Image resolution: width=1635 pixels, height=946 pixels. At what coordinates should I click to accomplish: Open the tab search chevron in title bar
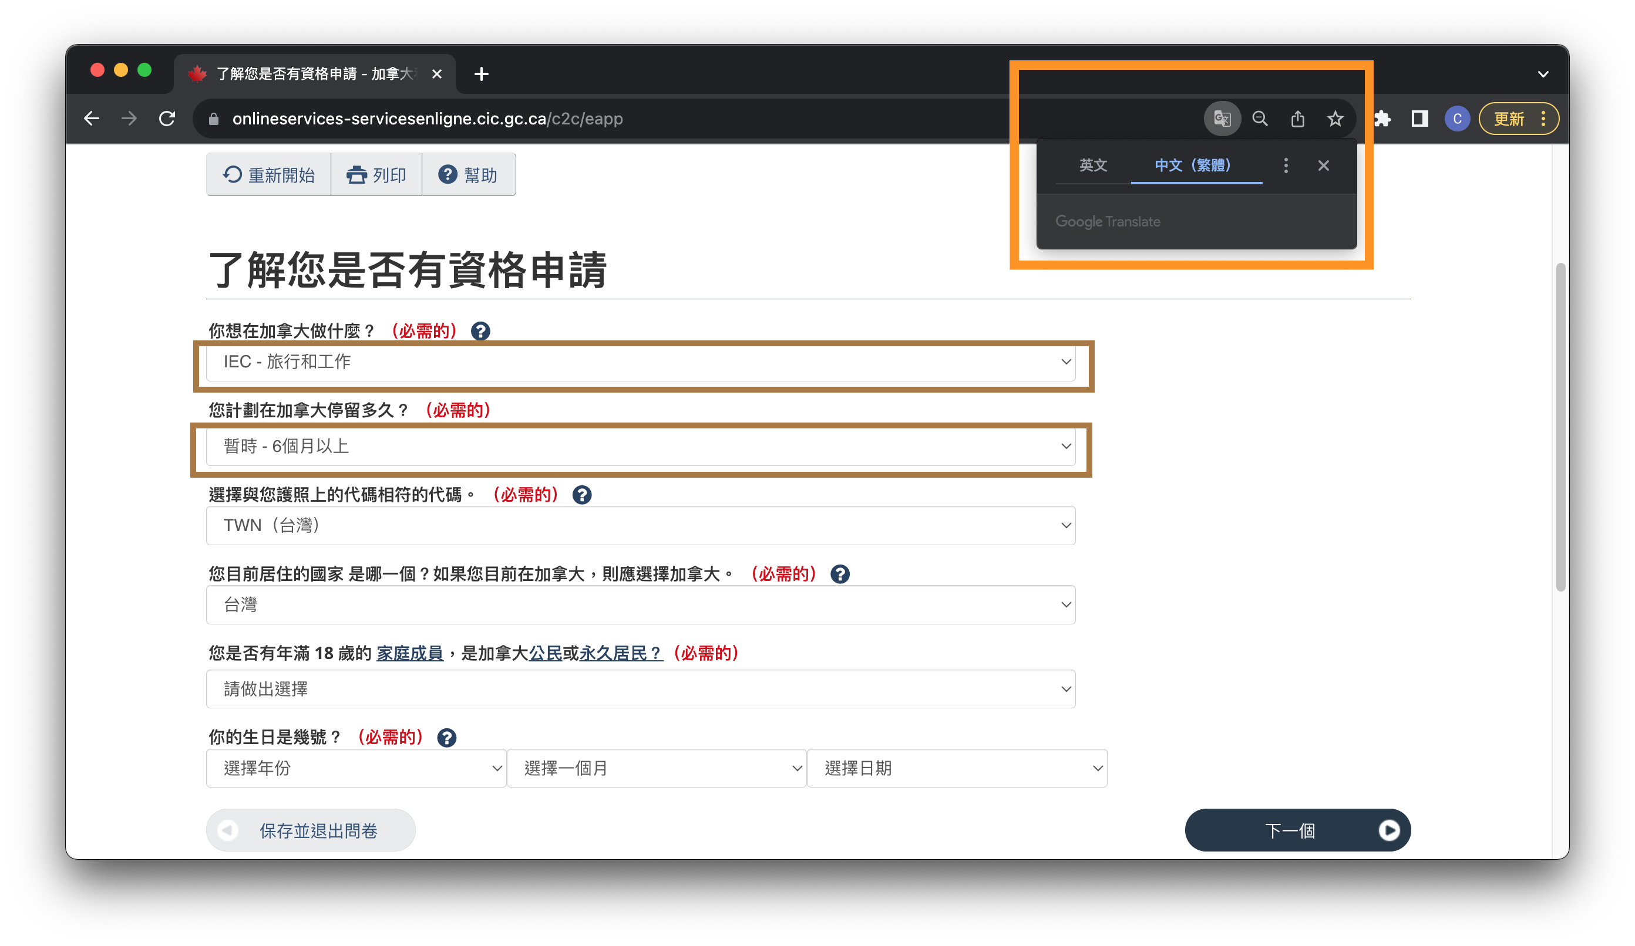[1543, 74]
